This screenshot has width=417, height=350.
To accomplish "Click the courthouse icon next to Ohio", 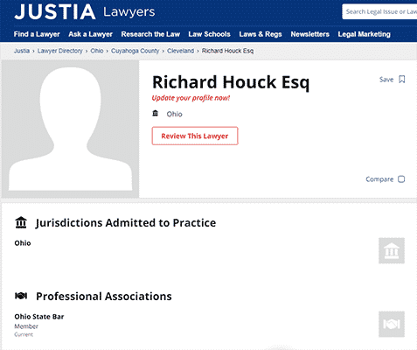I will [x=156, y=113].
